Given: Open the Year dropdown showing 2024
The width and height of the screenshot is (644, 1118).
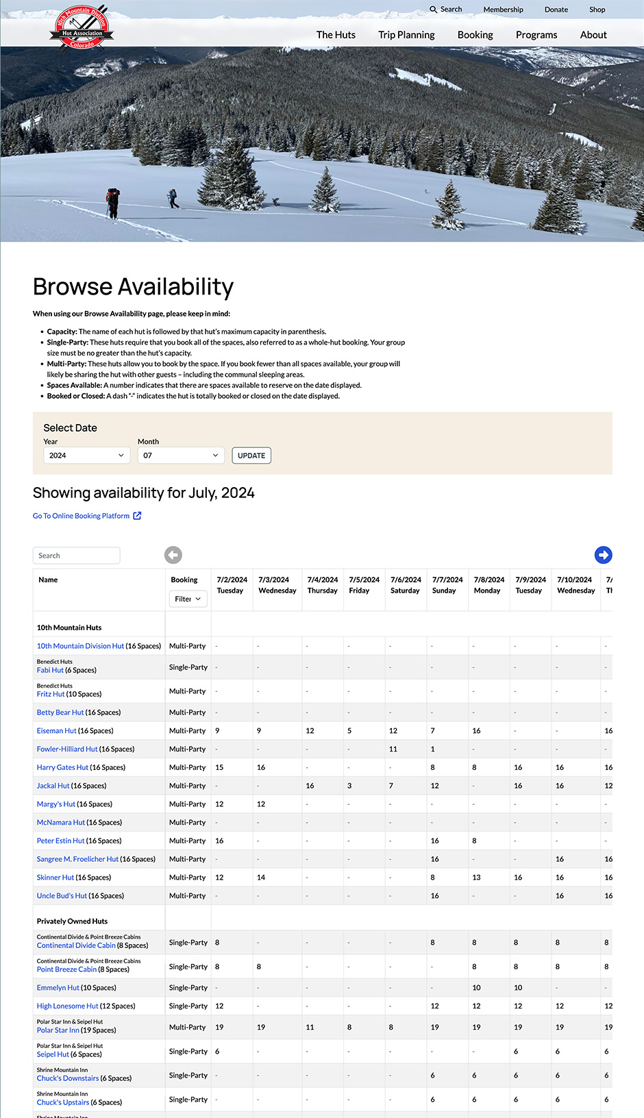Looking at the screenshot, I should point(87,456).
